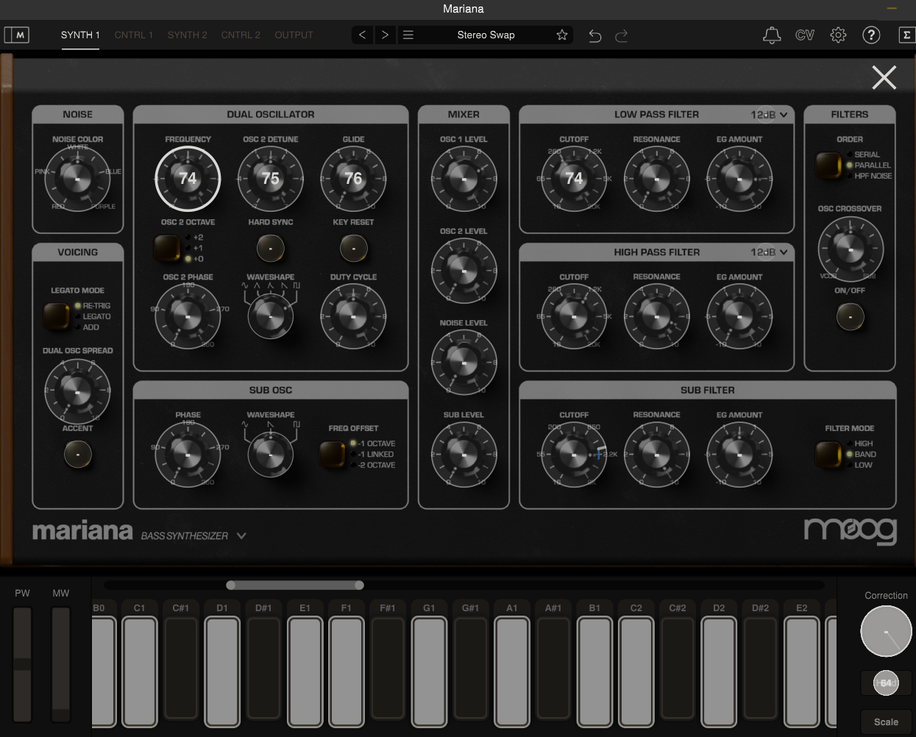Switch to CNTRL 1 tab
Screen dimensions: 916x737
(134, 35)
